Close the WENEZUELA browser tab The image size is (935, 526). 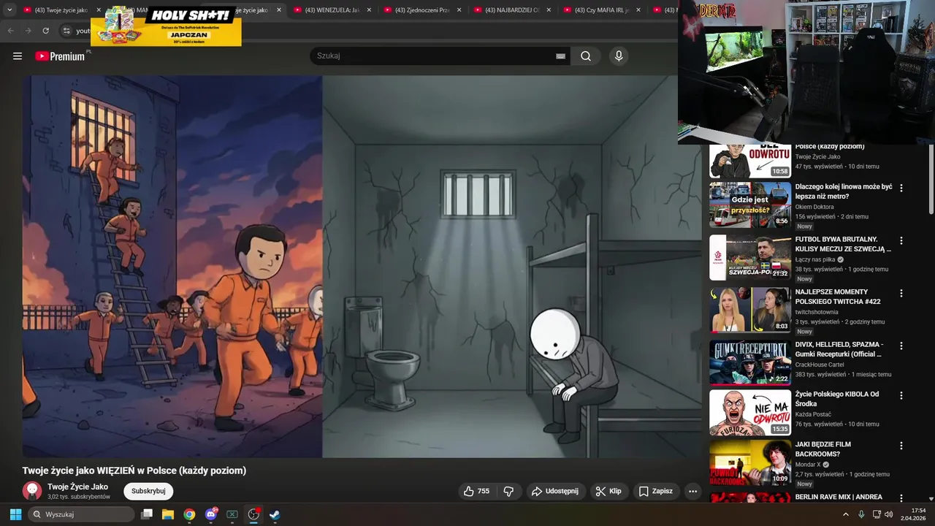click(369, 10)
